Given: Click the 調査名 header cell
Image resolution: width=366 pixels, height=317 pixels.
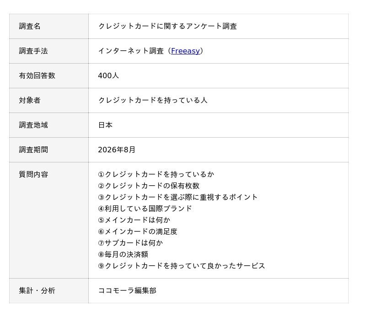Looking at the screenshot, I should click(x=49, y=26).
